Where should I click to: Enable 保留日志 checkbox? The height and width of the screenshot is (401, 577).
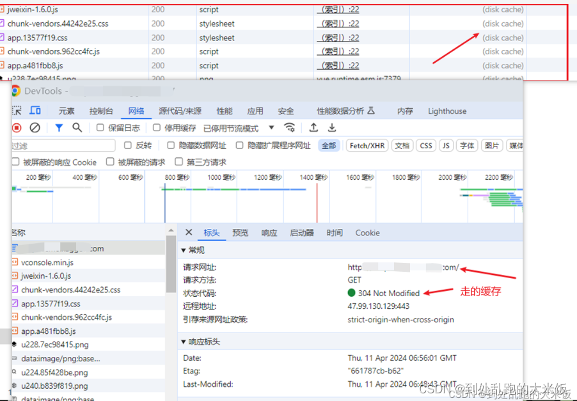(x=100, y=127)
